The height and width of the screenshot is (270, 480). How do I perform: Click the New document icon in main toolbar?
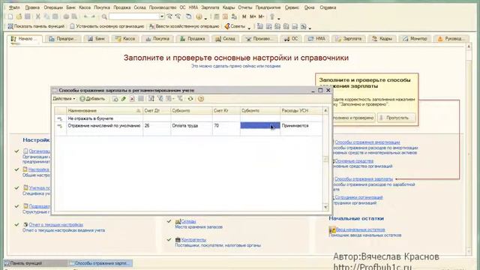coord(10,16)
